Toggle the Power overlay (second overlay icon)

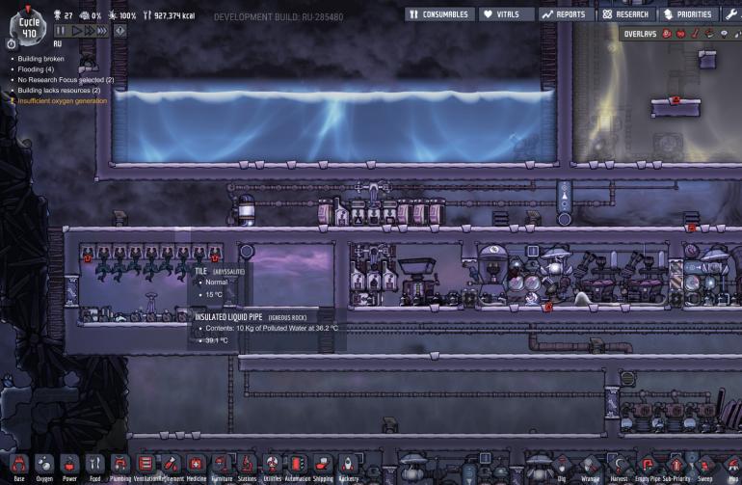[681, 34]
